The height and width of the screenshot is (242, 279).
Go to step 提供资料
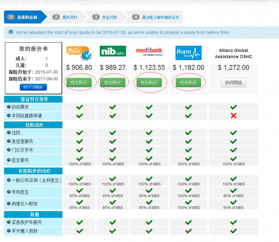coord(69,17)
